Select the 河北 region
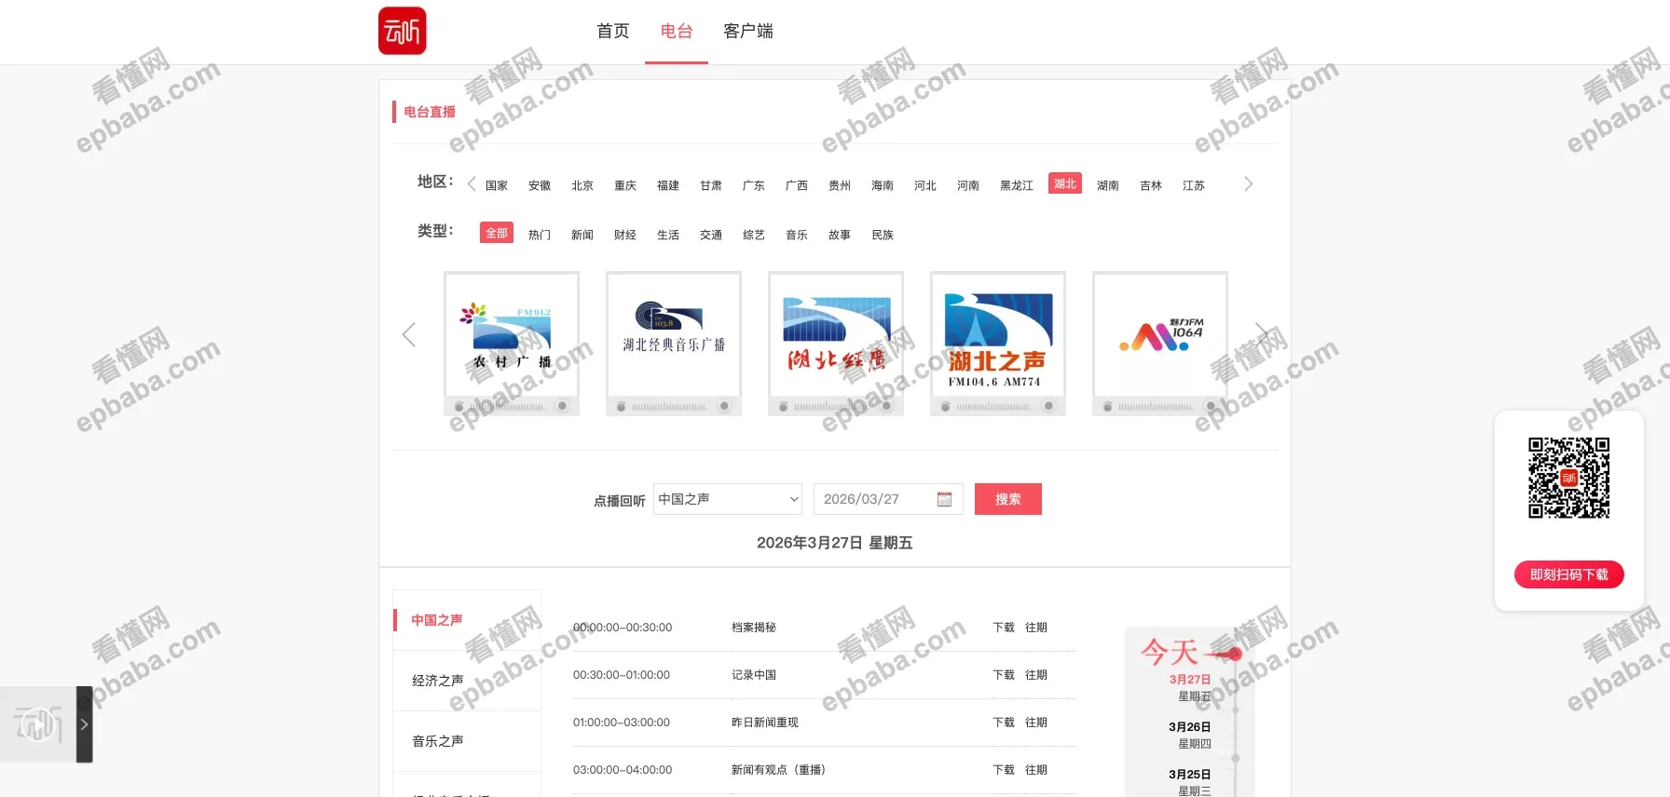Screen dimensions: 1670x797 click(925, 185)
